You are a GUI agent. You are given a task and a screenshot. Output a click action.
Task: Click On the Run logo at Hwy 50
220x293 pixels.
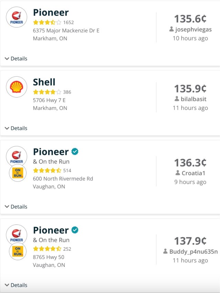coord(18,251)
